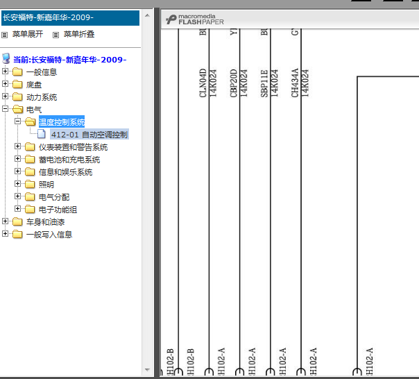Click the folder icon for 电子功能组
This screenshot has width=419, height=379.
point(30,209)
